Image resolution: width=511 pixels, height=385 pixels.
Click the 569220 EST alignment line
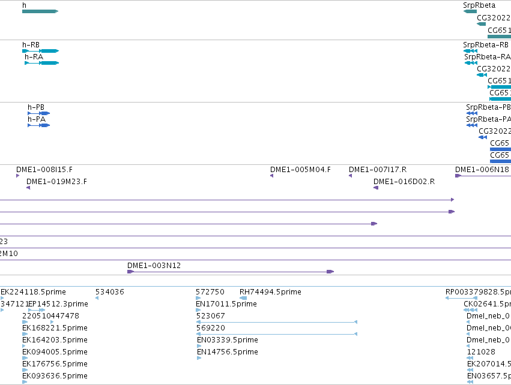coord(277,334)
